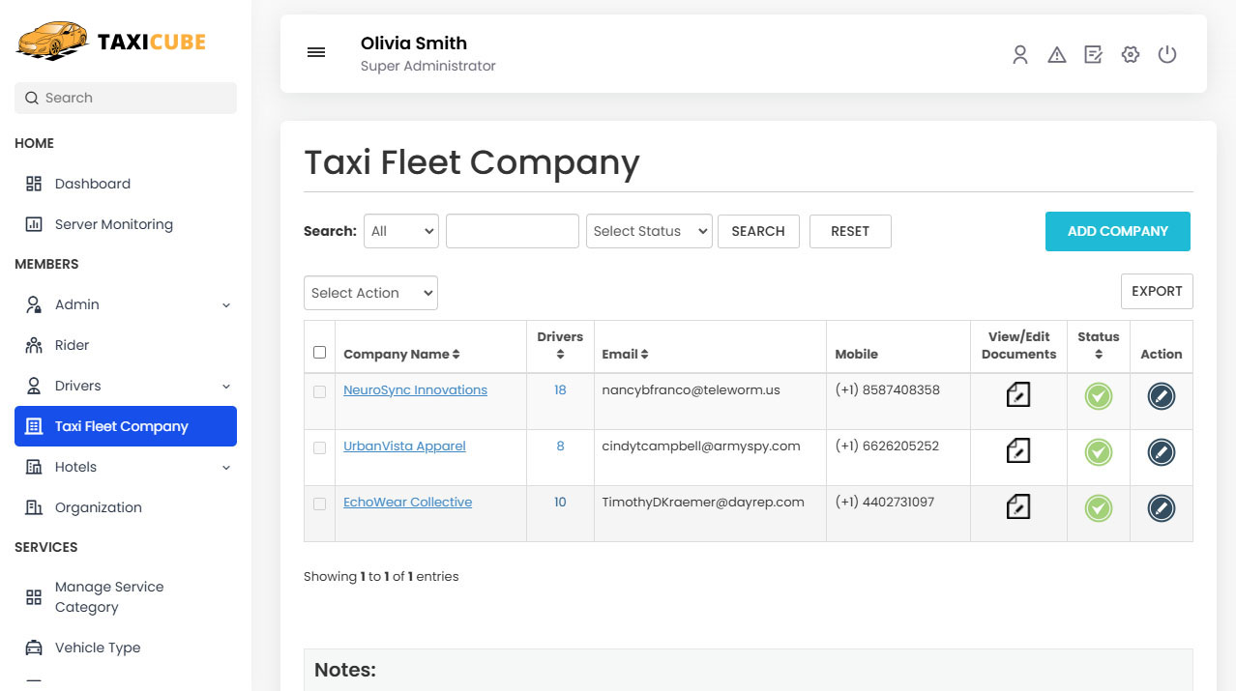Check the EchoWear Collective row checkbox

[319, 504]
